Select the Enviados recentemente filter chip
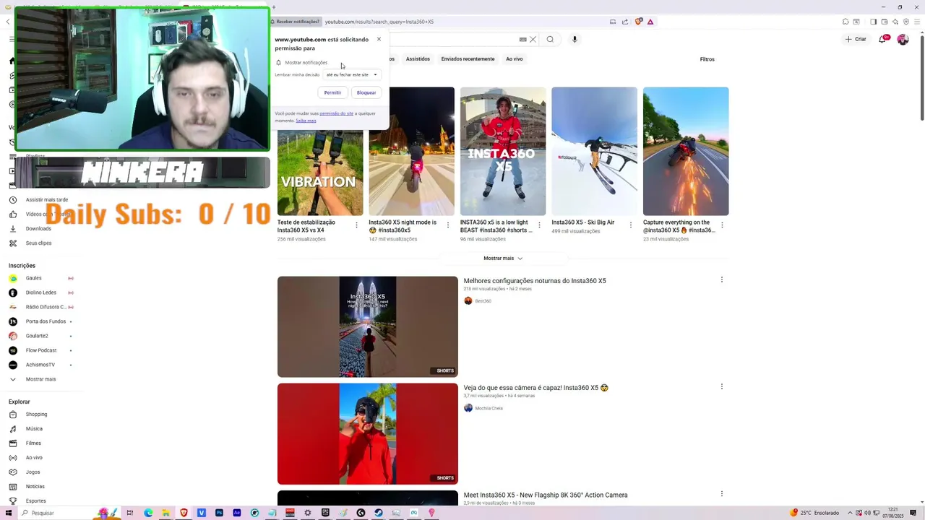925x520 pixels. point(468,59)
